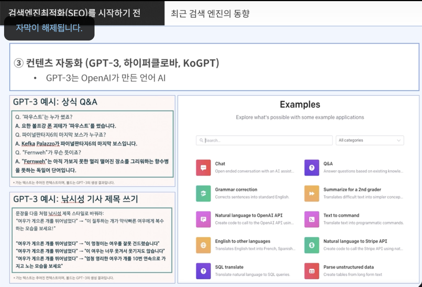Open the SQL translate icon
Viewport: 422px width, 287px height.
click(203, 271)
